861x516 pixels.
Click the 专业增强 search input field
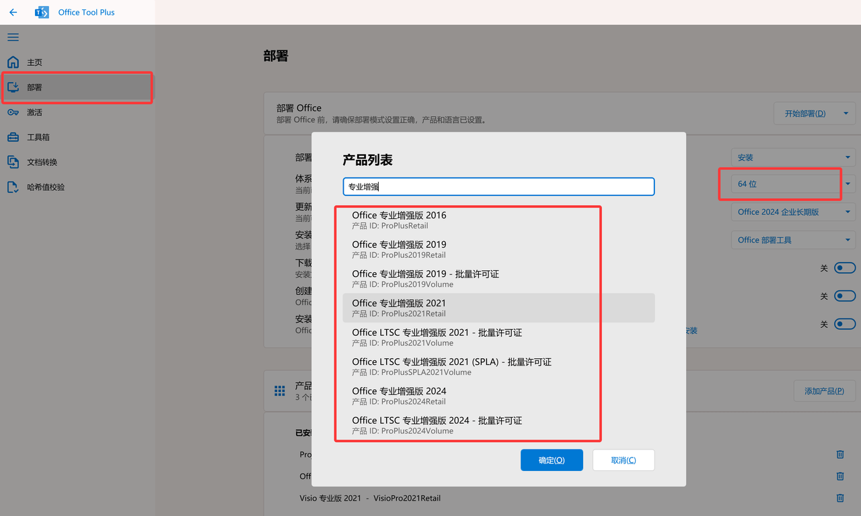(498, 186)
